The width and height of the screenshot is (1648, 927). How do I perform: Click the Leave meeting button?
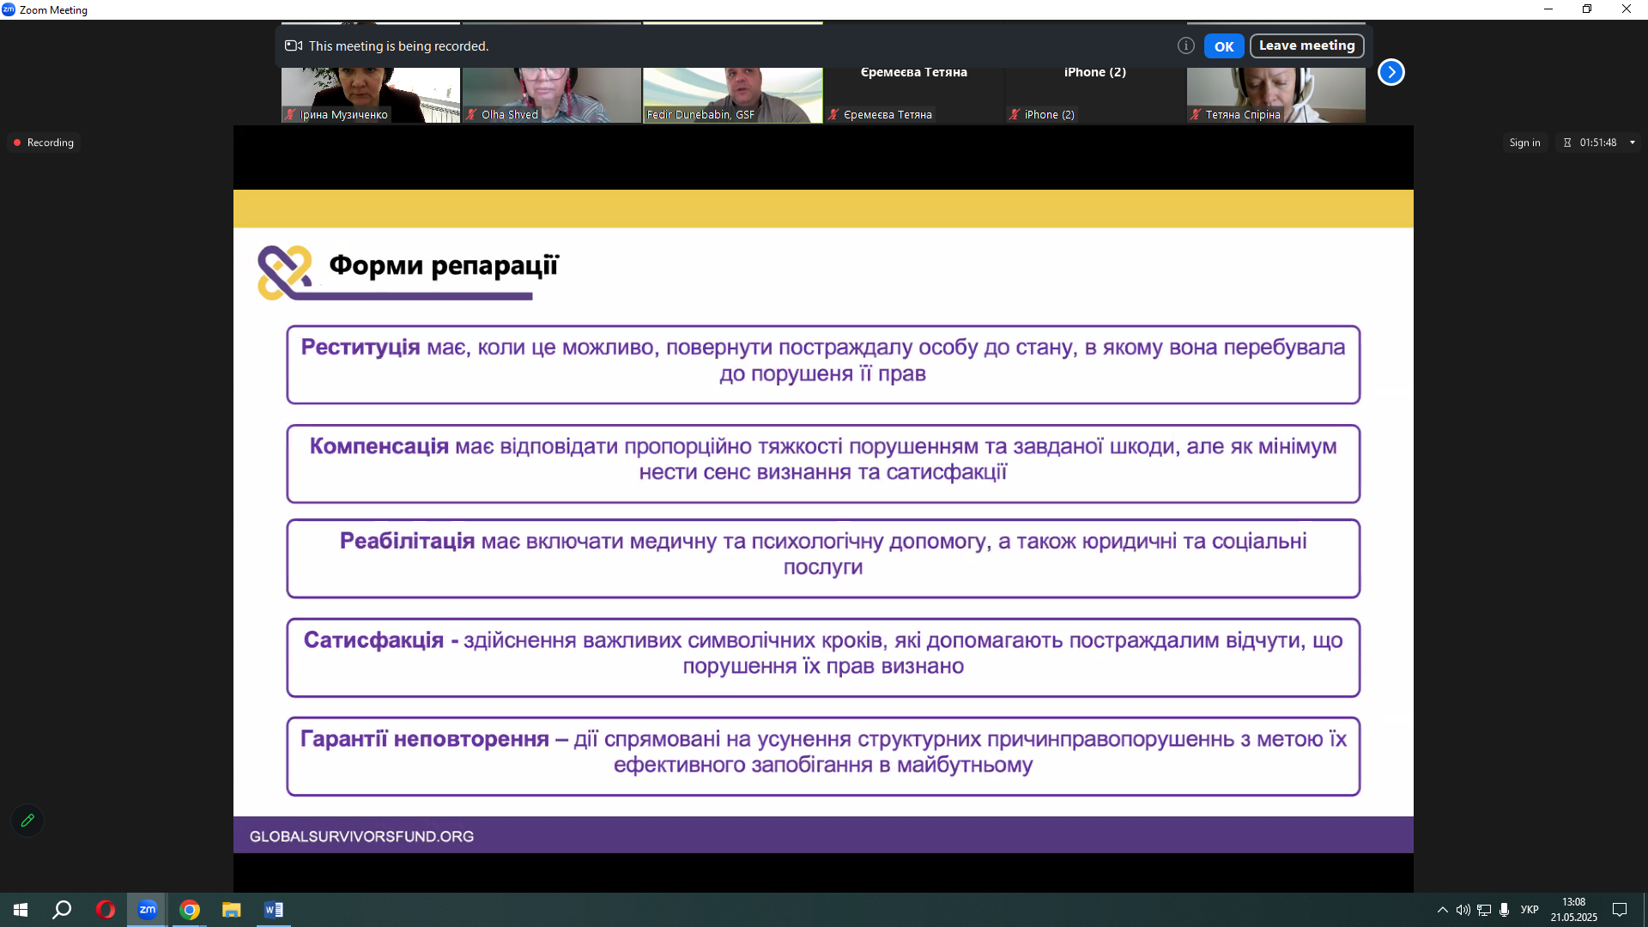(x=1306, y=46)
